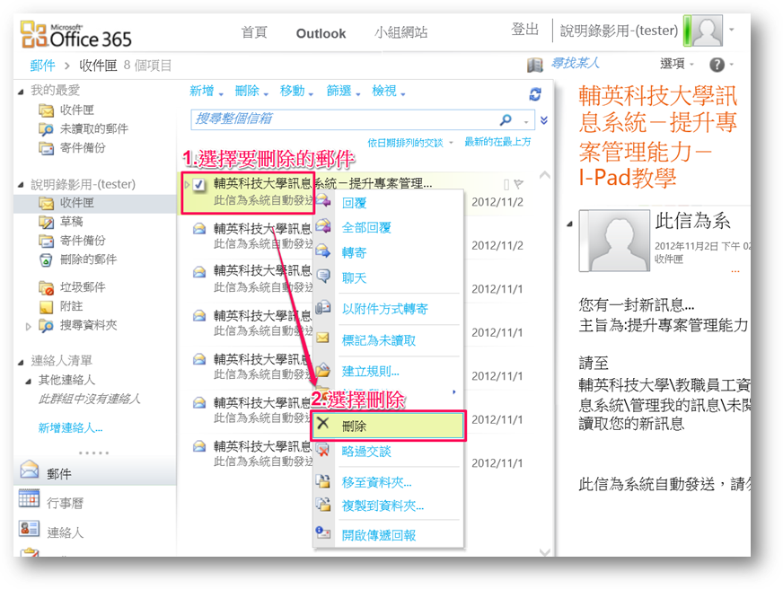
Task: Choose 略過交談
Action: coord(366,452)
